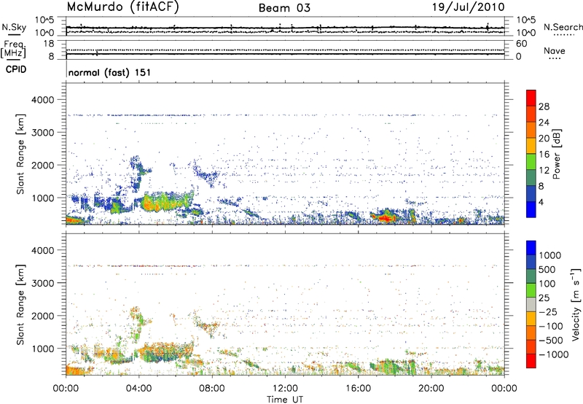
Task: Click the 4000 tick on the power panel
Action: (x=43, y=100)
